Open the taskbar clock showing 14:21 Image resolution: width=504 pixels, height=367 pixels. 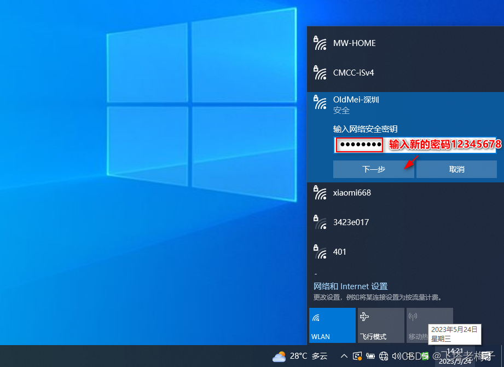pyautogui.click(x=455, y=356)
